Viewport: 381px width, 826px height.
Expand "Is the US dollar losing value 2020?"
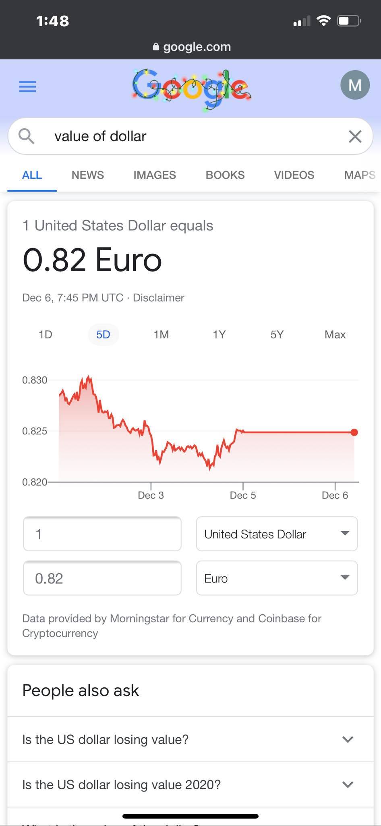(190, 784)
